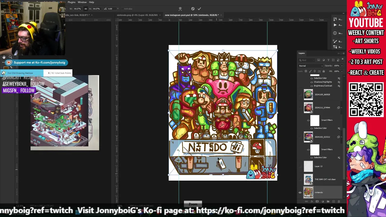Select the Layer 13 thumbnail
Viewport: 386px width, 217px height.
pos(308,166)
